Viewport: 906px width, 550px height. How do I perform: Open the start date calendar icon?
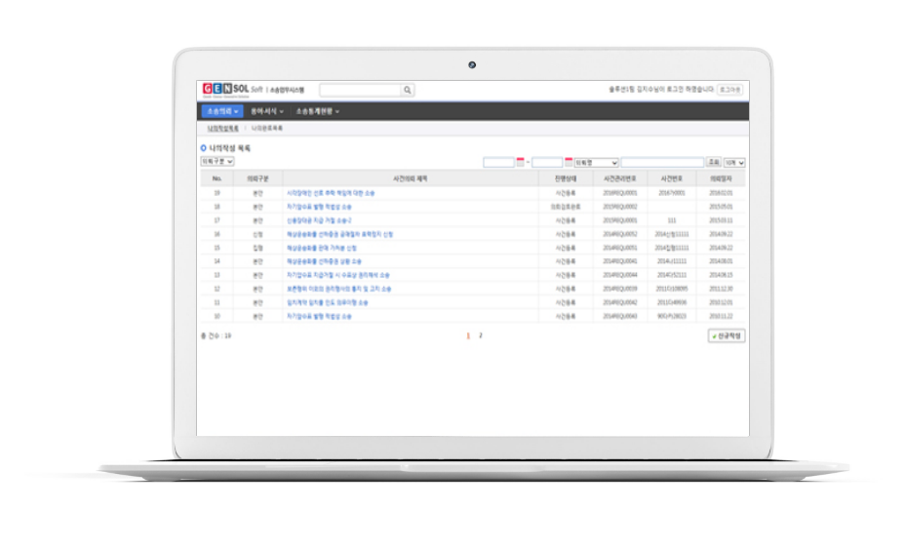point(521,162)
